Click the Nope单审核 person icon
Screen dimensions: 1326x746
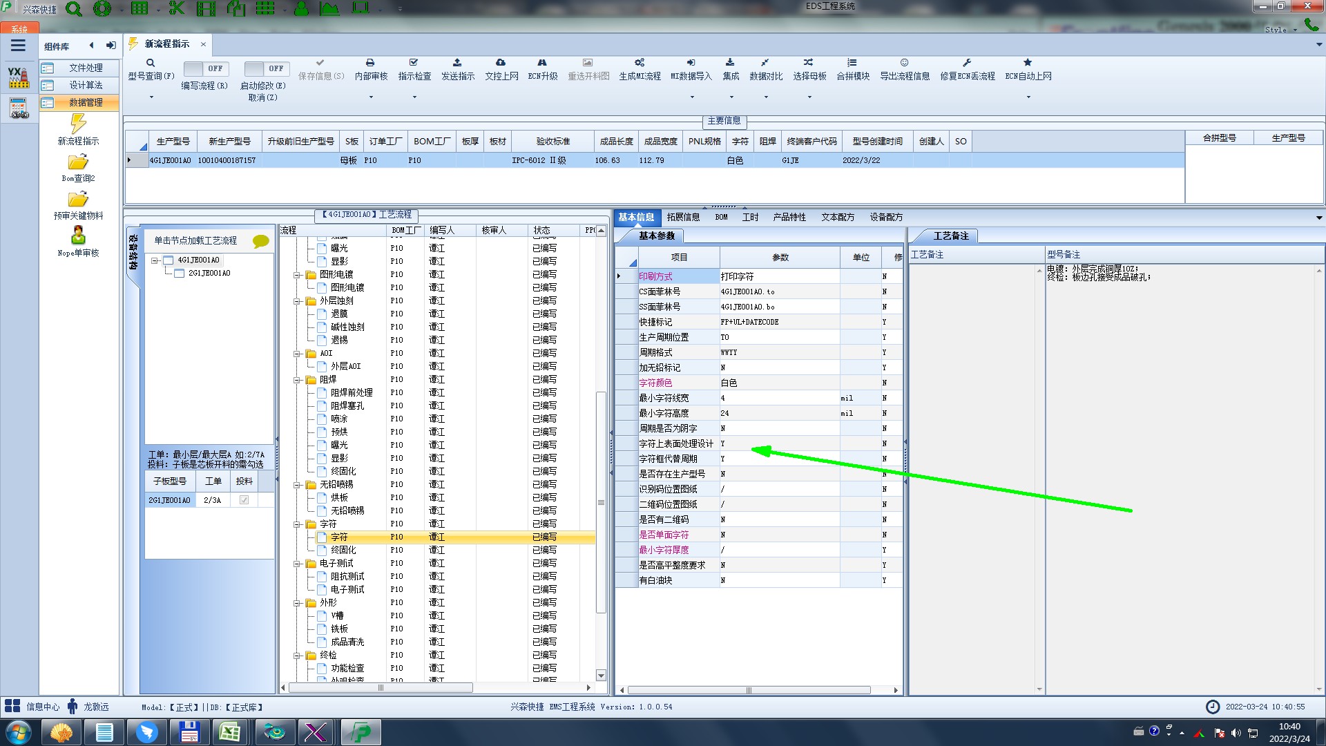coord(78,235)
